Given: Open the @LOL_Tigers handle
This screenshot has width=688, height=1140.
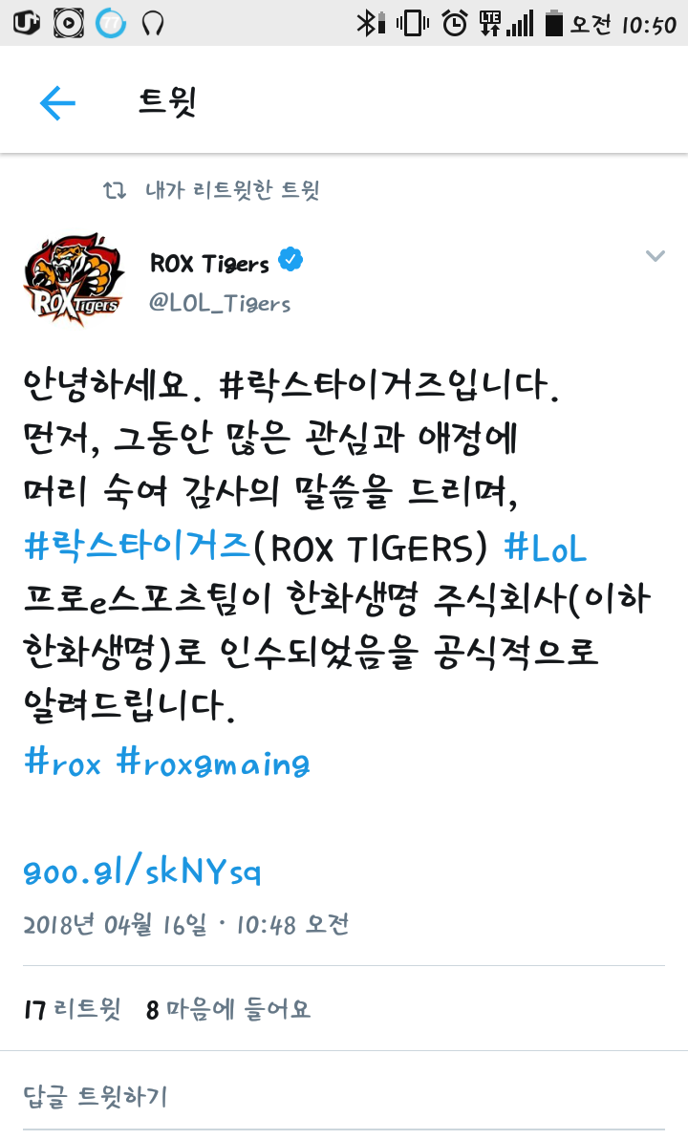Looking at the screenshot, I should coord(220,303).
